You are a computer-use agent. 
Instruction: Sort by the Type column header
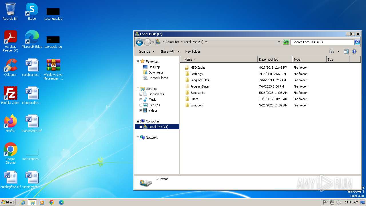[x=309, y=60]
